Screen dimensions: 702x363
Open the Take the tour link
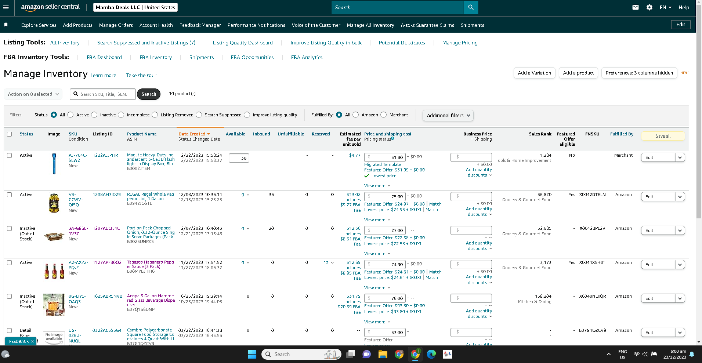(141, 75)
